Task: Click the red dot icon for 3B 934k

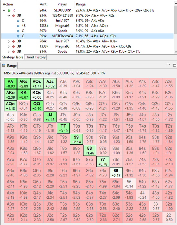Action: point(14,16)
